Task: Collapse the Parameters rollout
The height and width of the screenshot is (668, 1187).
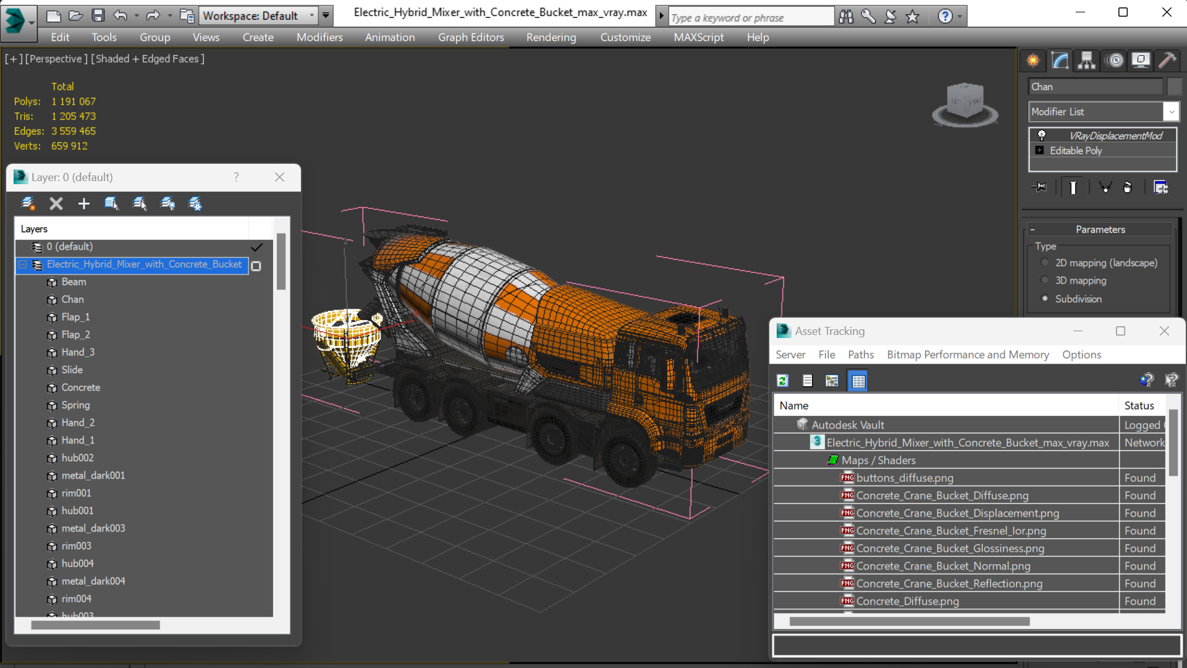Action: [1033, 229]
